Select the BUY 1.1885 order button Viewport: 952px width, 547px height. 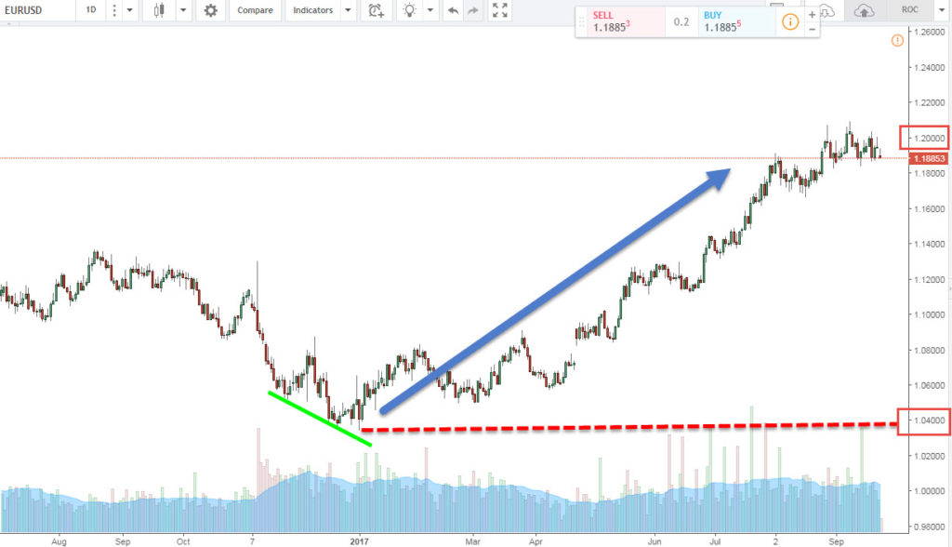[x=721, y=19]
